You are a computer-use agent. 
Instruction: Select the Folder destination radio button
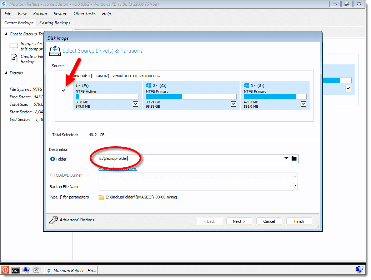tap(53, 159)
